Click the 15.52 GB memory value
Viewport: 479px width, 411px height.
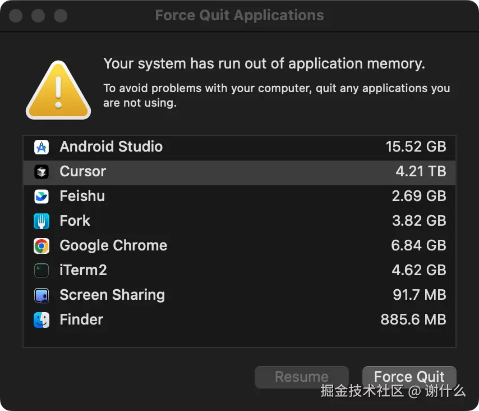[416, 147]
